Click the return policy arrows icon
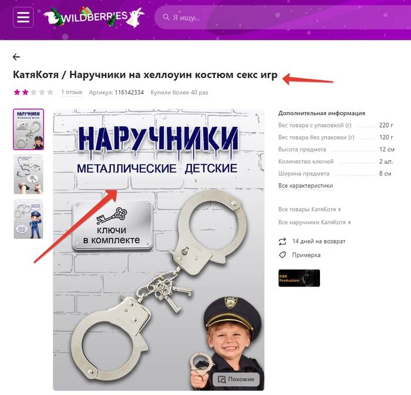 [x=282, y=241]
